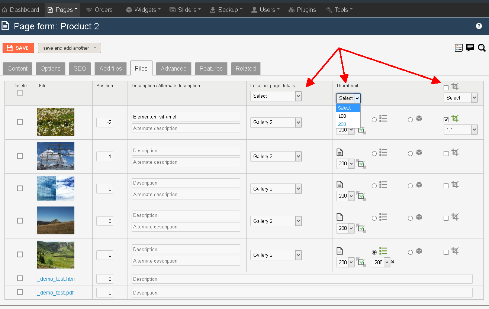Click the list icon in the glass building row
489x309 pixels.
(x=383, y=185)
